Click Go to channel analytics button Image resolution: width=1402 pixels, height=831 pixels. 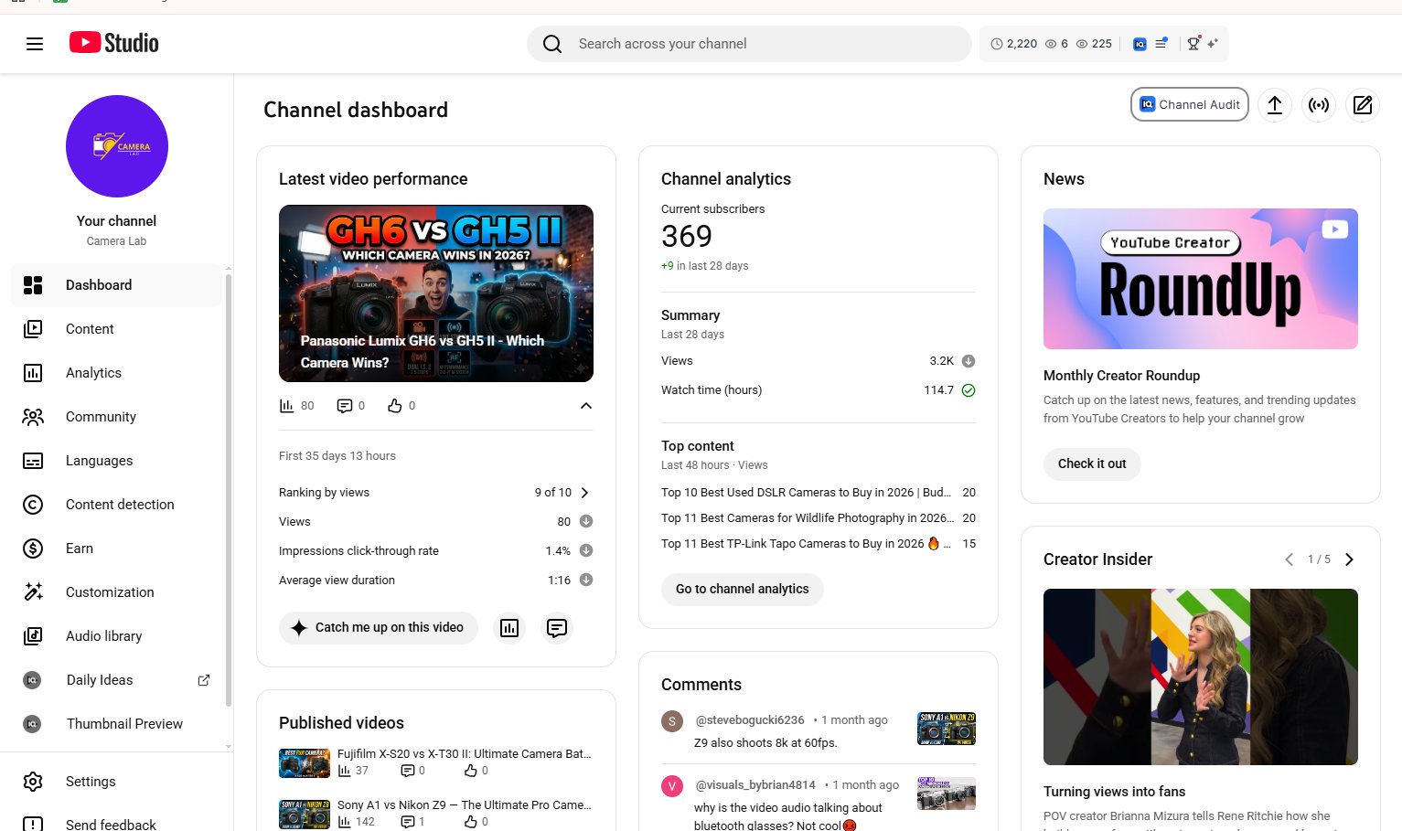pyautogui.click(x=743, y=590)
